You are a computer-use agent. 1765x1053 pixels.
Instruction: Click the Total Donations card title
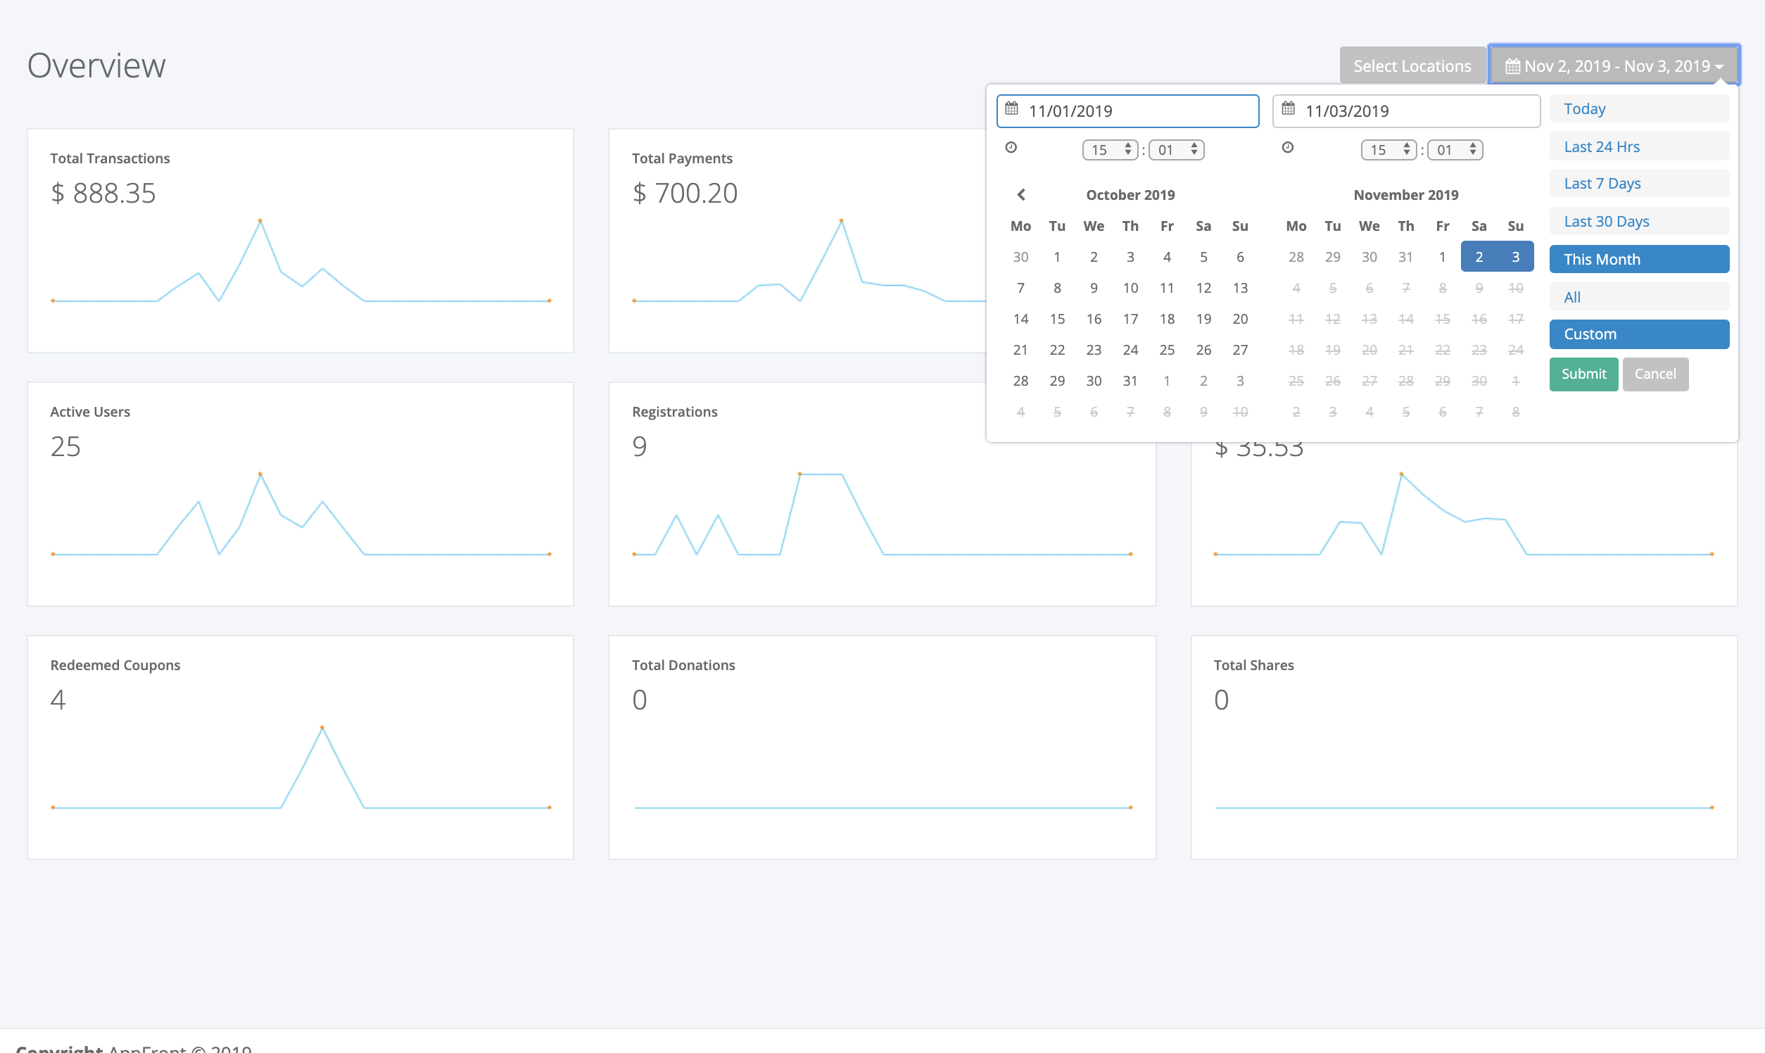683,665
